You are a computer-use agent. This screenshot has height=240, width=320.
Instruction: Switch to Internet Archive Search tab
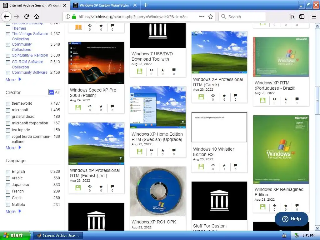(x=35, y=5)
